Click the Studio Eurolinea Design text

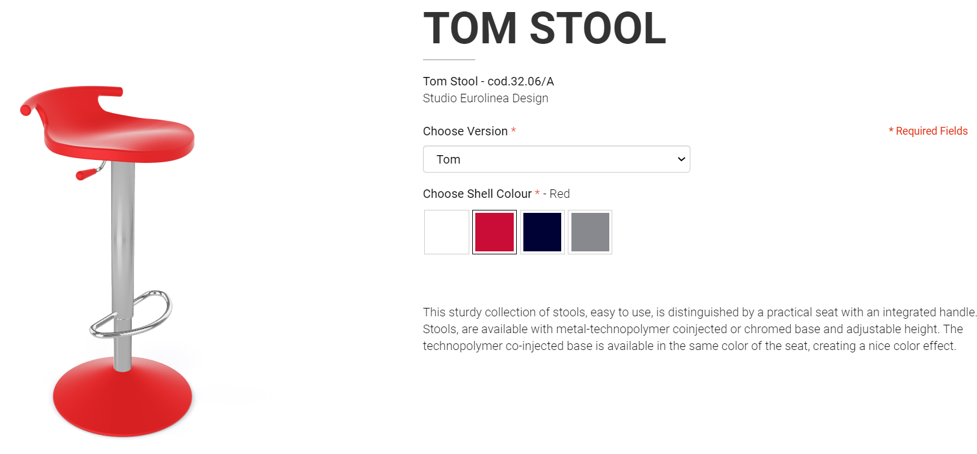coord(485,98)
